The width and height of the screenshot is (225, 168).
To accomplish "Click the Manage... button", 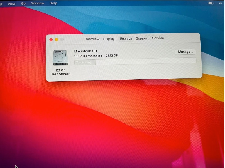I will 186,52.
